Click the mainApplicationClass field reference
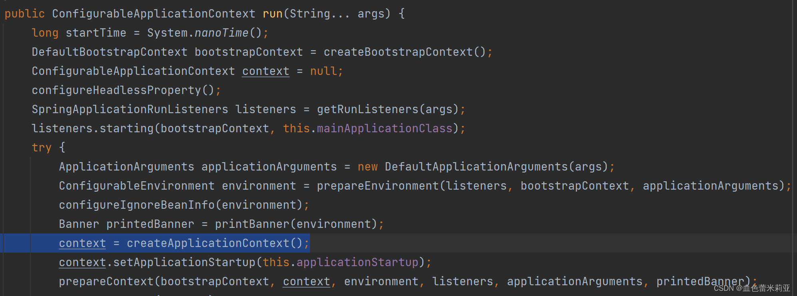This screenshot has width=797, height=296. (x=384, y=128)
